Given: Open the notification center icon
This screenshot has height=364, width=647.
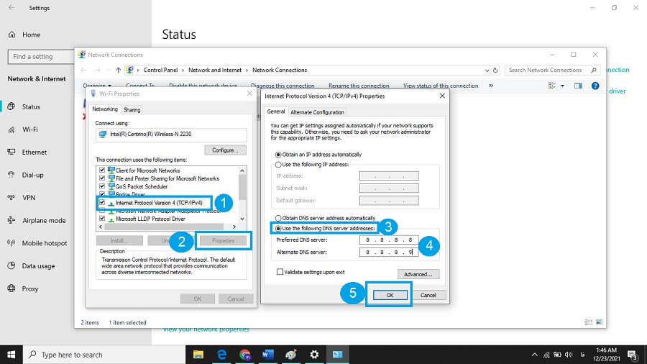Looking at the screenshot, I should click(633, 355).
